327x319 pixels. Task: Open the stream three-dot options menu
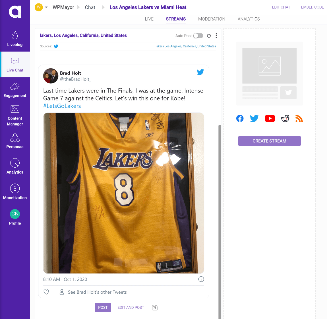(x=216, y=36)
